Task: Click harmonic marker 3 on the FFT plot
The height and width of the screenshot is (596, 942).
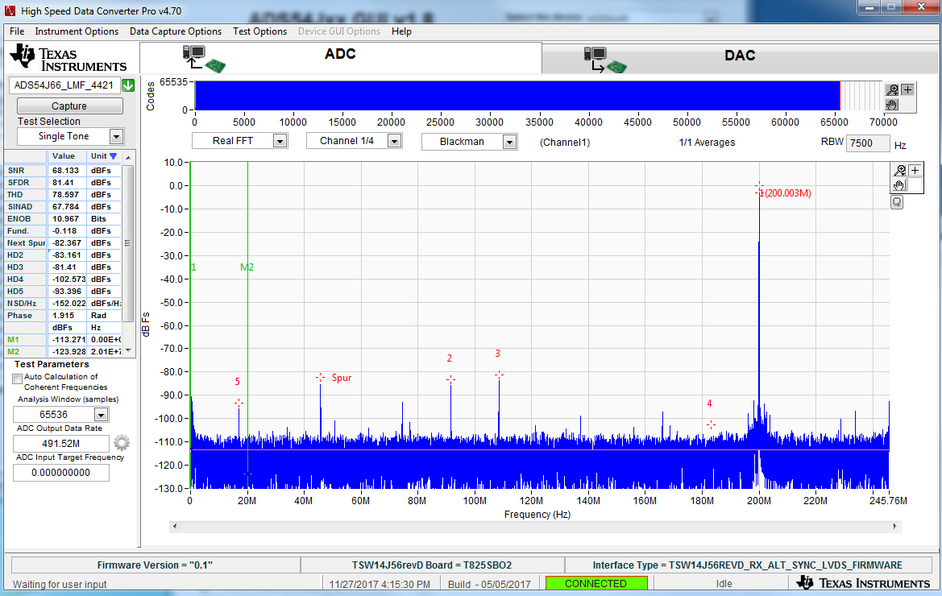Action: coord(499,375)
